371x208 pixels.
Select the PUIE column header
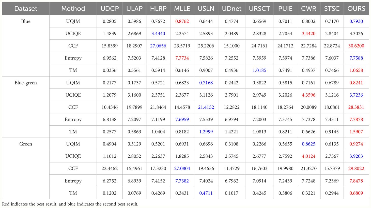click(285, 9)
